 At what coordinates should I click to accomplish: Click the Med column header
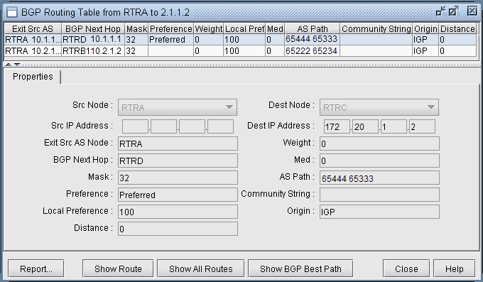(x=275, y=28)
